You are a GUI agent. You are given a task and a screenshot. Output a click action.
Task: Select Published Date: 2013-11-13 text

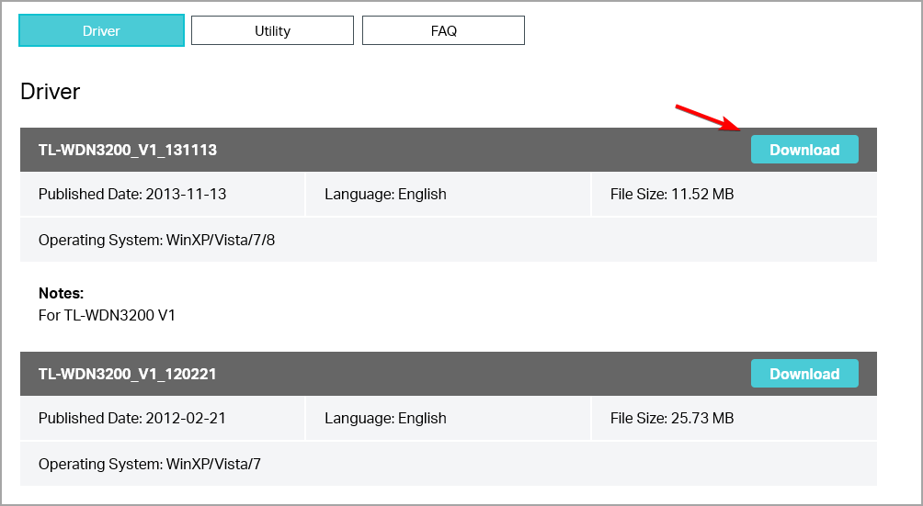click(x=132, y=194)
